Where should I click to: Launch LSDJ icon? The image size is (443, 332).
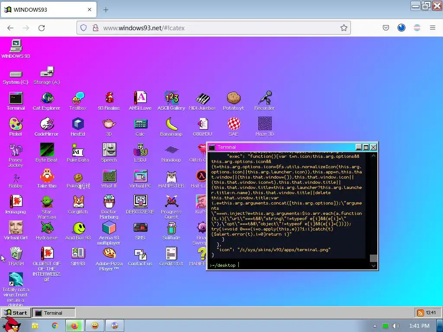tap(140, 153)
